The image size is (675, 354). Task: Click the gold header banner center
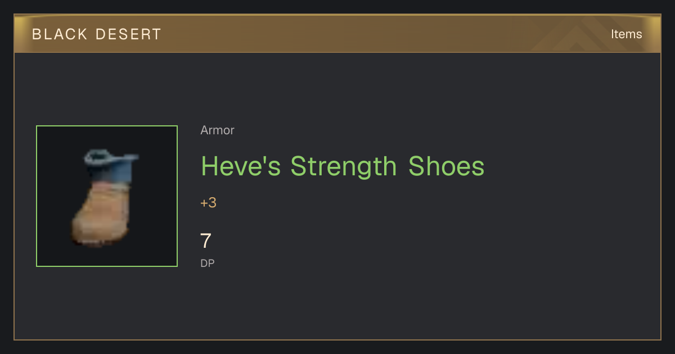tap(337, 34)
